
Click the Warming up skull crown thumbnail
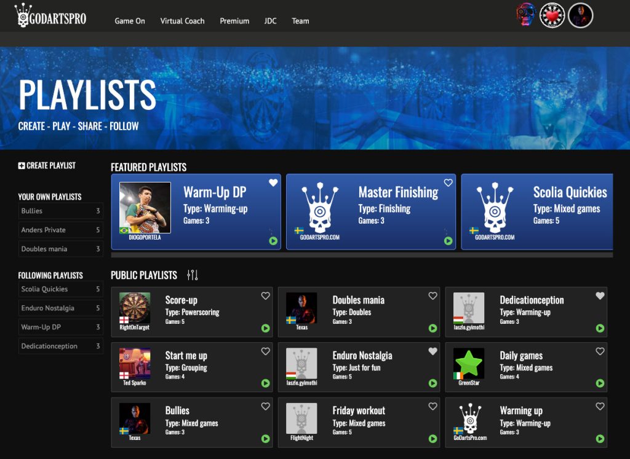[469, 418]
